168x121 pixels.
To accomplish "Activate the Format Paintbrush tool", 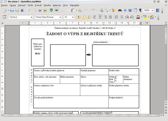I will tap(80, 10).
